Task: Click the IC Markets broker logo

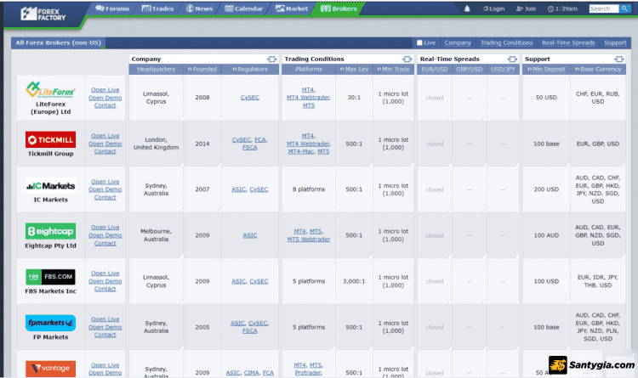Action: pyautogui.click(x=50, y=186)
